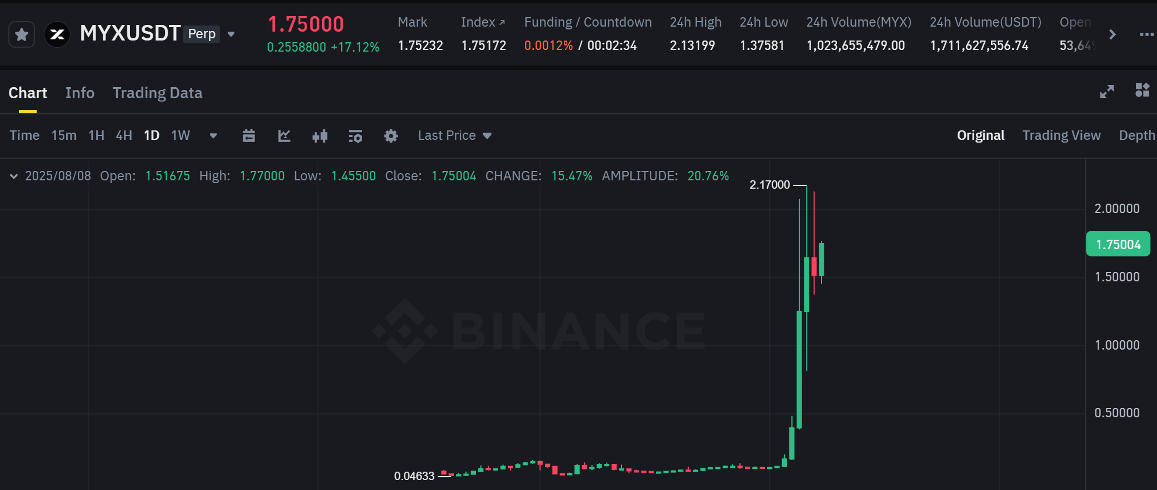Open the chart layout grid icon
1157x490 pixels.
click(x=1143, y=90)
